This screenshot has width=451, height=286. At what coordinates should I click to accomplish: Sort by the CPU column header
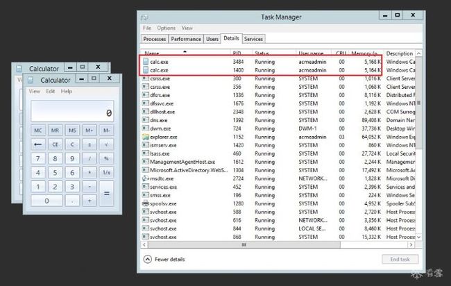coord(341,53)
